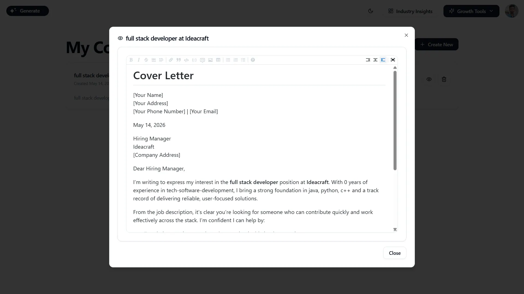The width and height of the screenshot is (524, 294).
Task: View cover letter via eye icon in list
Action: point(429,79)
